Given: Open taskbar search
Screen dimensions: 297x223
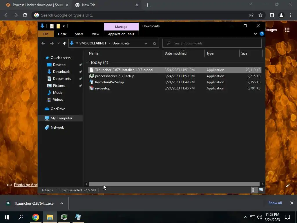Looking at the screenshot, I should pos(21,217).
